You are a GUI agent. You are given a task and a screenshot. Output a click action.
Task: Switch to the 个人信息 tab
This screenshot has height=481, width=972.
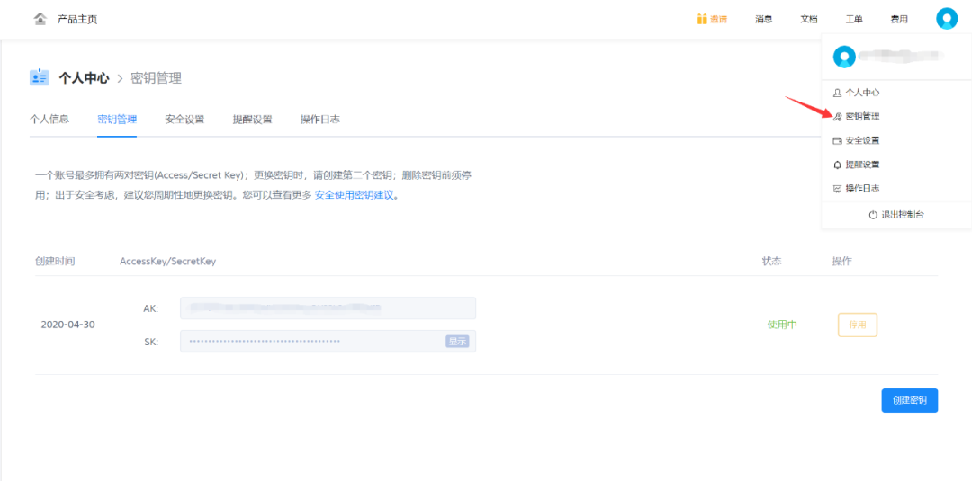(x=49, y=120)
